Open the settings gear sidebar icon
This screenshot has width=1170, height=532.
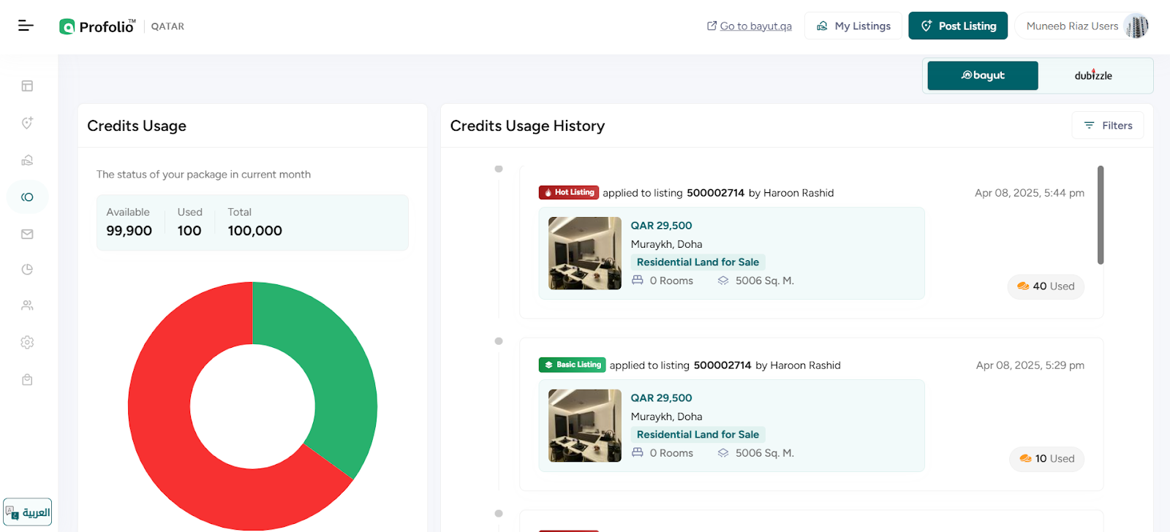coord(27,342)
